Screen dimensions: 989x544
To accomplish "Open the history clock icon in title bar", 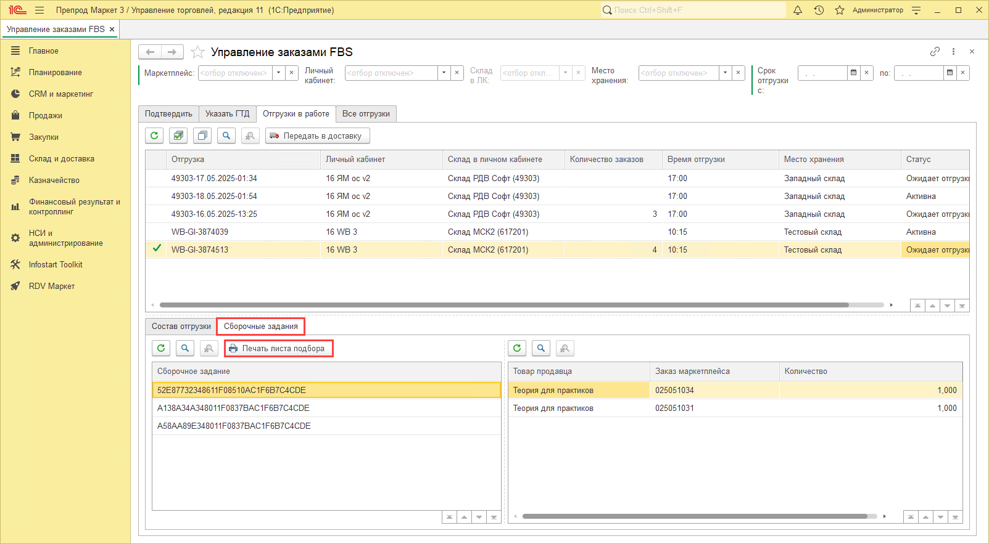I will pyautogui.click(x=819, y=10).
